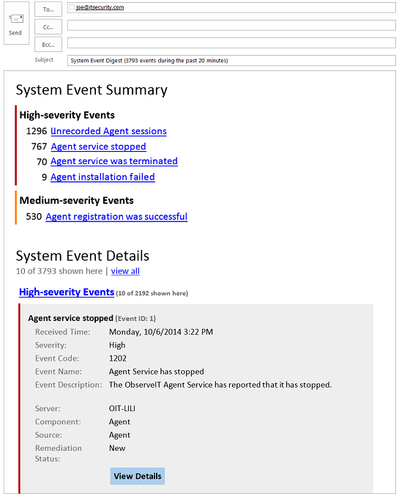Open Agent registration was successful link
399x494 pixels.
tap(116, 217)
